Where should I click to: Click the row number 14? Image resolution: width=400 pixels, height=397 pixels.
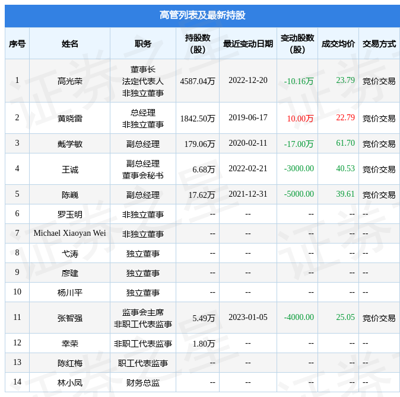17,382
